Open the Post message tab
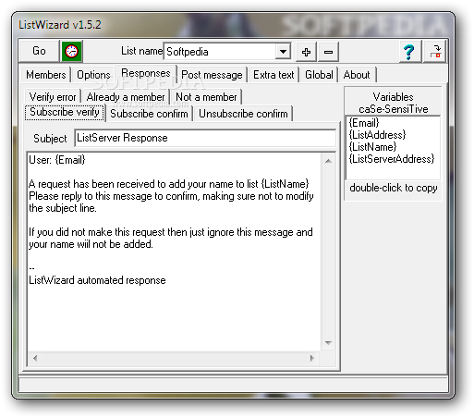474x418 pixels. click(x=212, y=75)
